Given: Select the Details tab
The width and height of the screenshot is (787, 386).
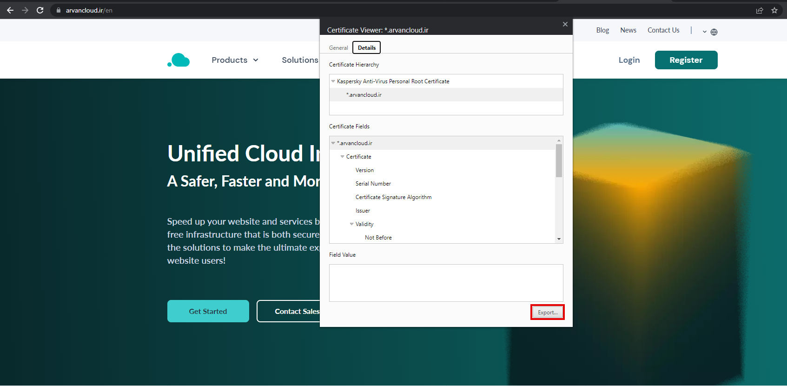Looking at the screenshot, I should click(367, 48).
